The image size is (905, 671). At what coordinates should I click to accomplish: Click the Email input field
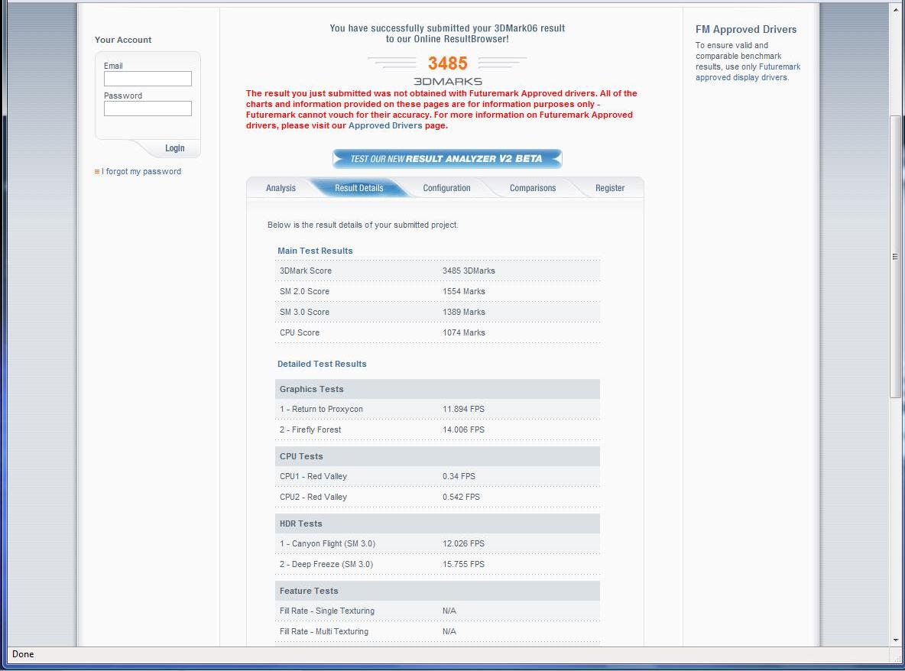[148, 79]
